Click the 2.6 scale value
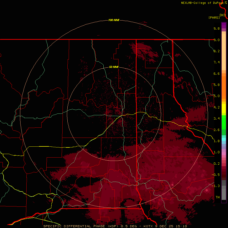The image size is (228, 228). pos(217,130)
